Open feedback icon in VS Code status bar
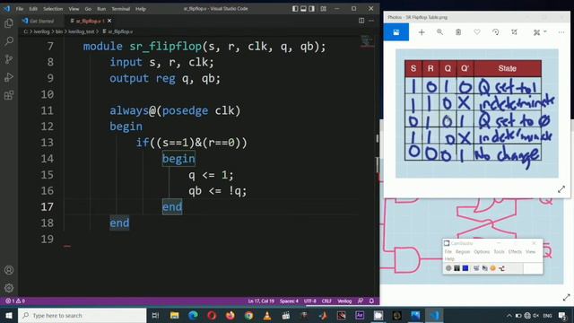This screenshot has height=323, width=574. (x=361, y=301)
